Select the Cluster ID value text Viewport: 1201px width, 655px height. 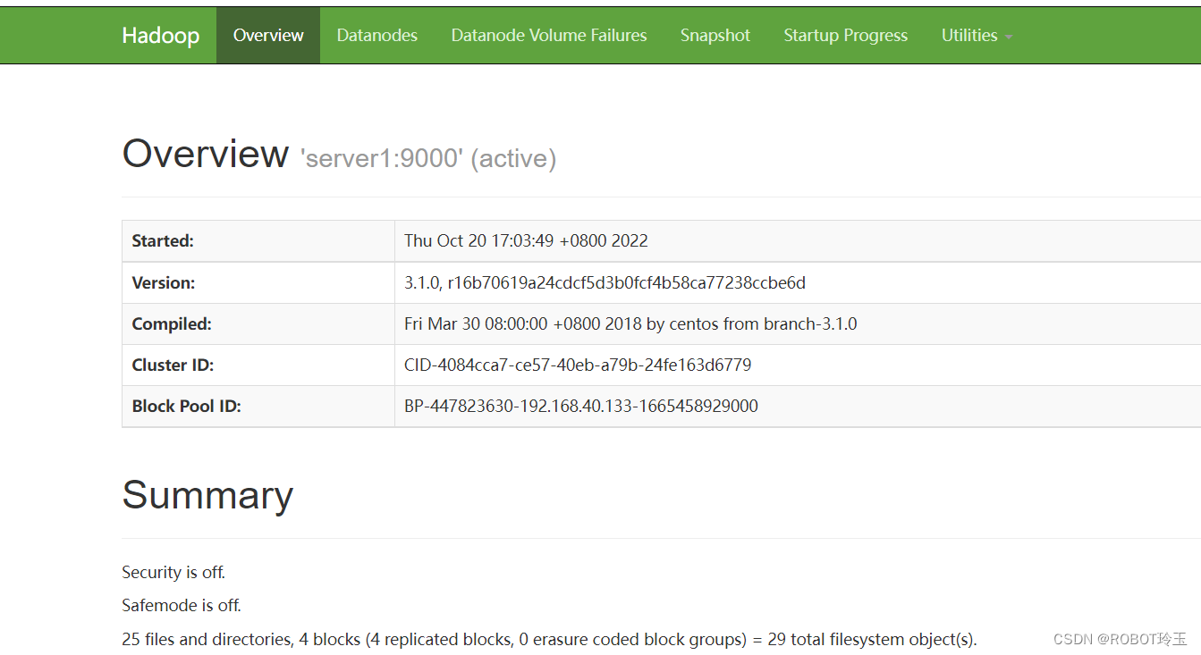coord(577,365)
